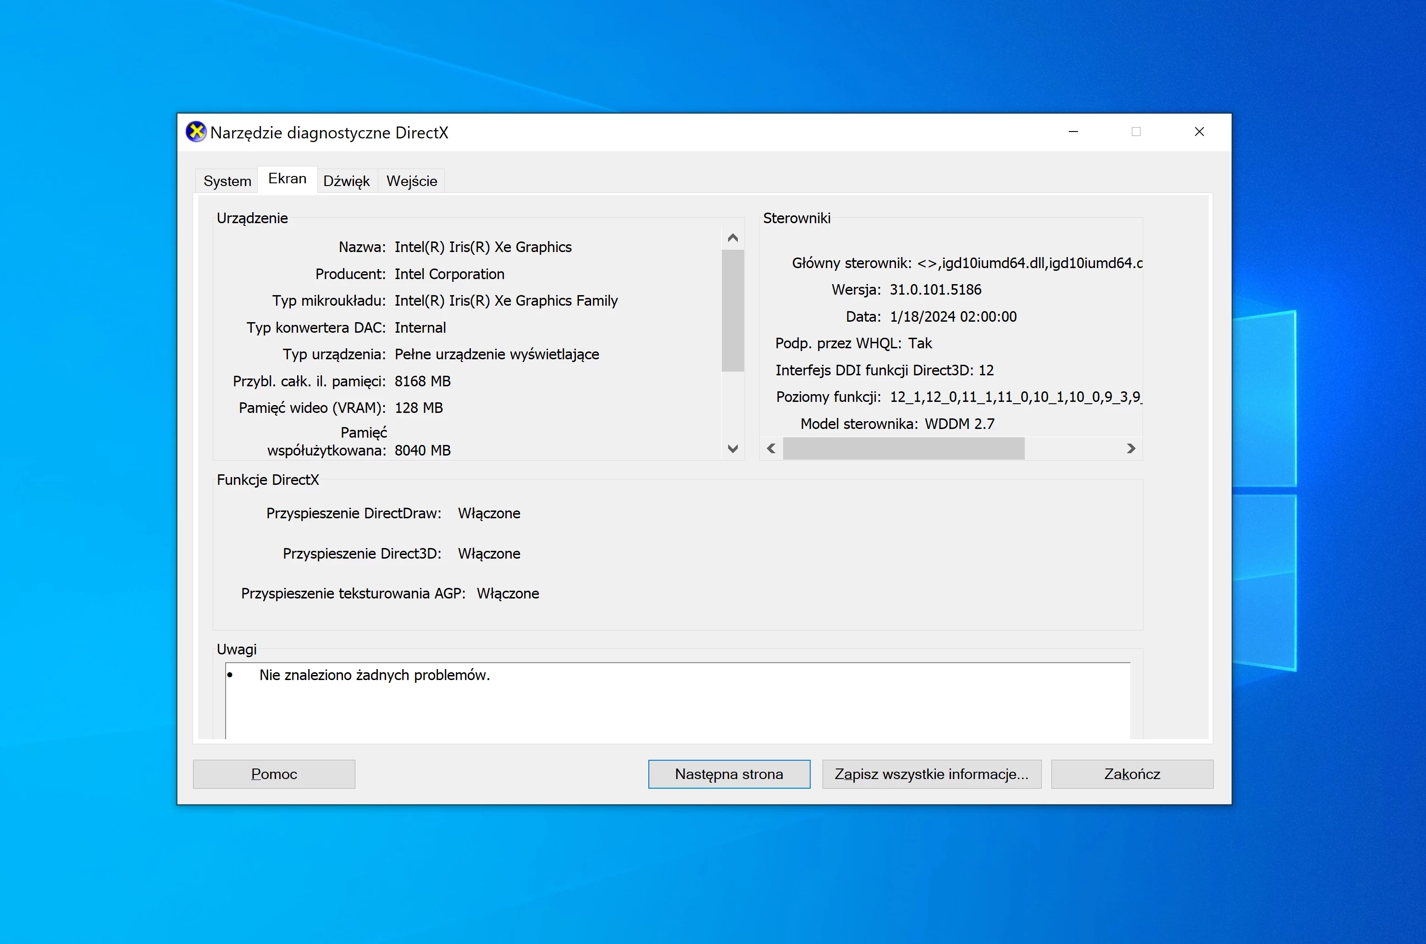Click Zapisz wszystkie informacje button
The height and width of the screenshot is (944, 1426).
[x=931, y=774]
